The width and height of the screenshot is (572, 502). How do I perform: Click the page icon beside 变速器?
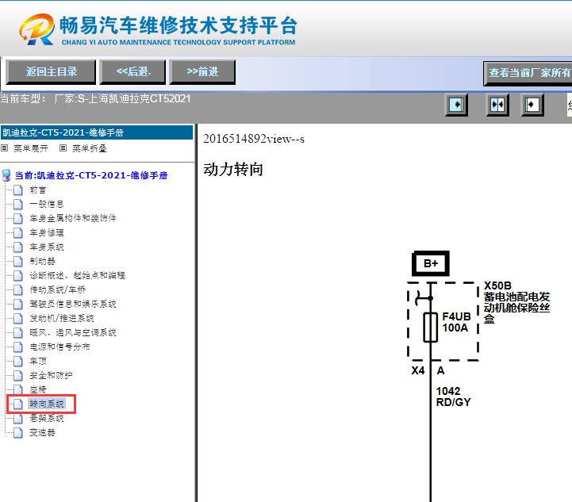[18, 432]
